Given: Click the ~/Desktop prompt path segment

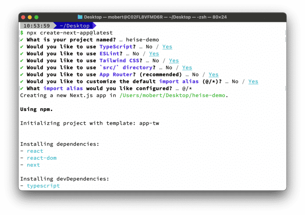Looking at the screenshot, I should coord(74,26).
